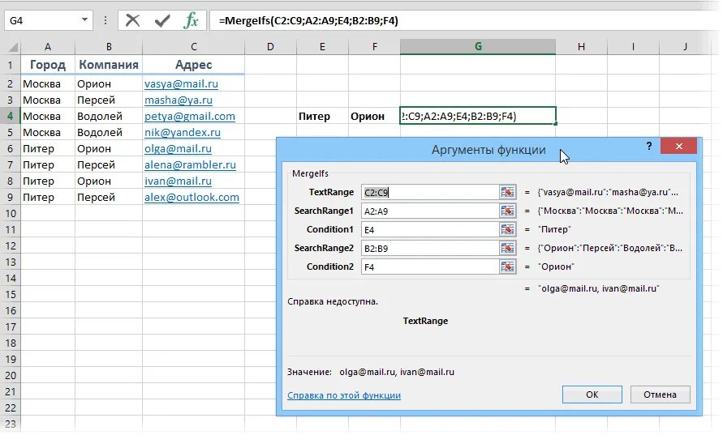Open Insert Function with the fx icon
The width and height of the screenshot is (723, 435).
[191, 20]
